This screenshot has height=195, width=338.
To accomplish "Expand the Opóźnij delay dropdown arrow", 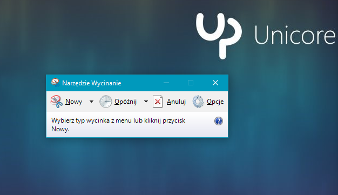I will click(146, 102).
